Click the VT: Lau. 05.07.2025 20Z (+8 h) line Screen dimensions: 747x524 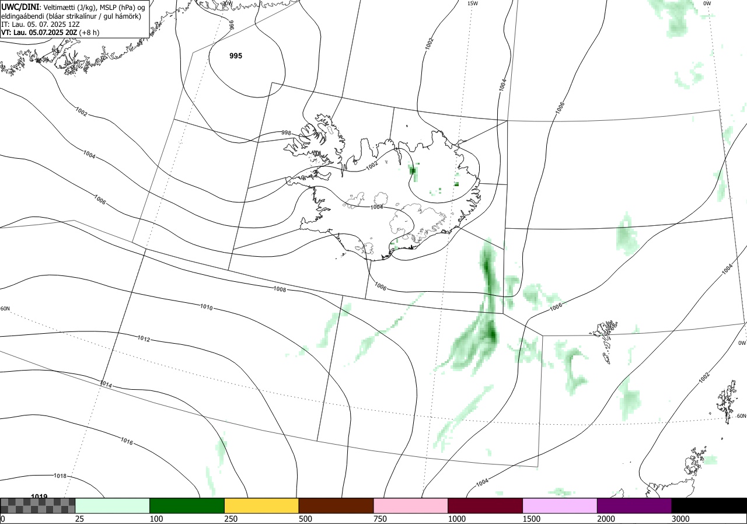point(50,33)
